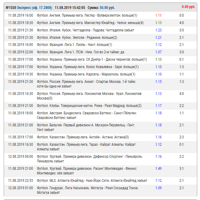This screenshot has width=200, height=200.
Task: Select the bet timestamp 11.08.2019 15:42:05
Action: pos(70,8)
